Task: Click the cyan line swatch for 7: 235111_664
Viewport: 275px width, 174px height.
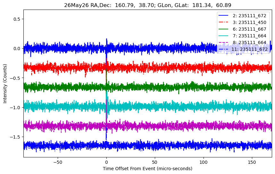Action: tap(223, 36)
